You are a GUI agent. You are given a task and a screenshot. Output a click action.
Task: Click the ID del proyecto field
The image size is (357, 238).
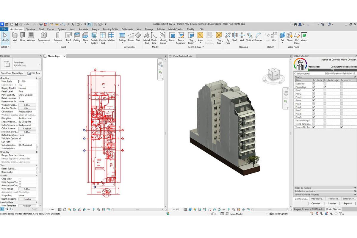tap(340, 73)
